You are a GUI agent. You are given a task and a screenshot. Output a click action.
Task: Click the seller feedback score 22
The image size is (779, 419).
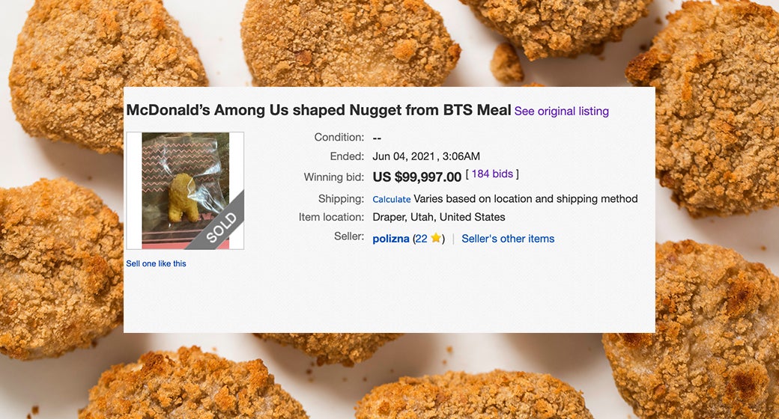(x=422, y=239)
